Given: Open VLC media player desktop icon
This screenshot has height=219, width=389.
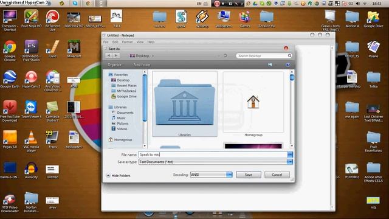Looking at the screenshot, I should tap(31, 141).
